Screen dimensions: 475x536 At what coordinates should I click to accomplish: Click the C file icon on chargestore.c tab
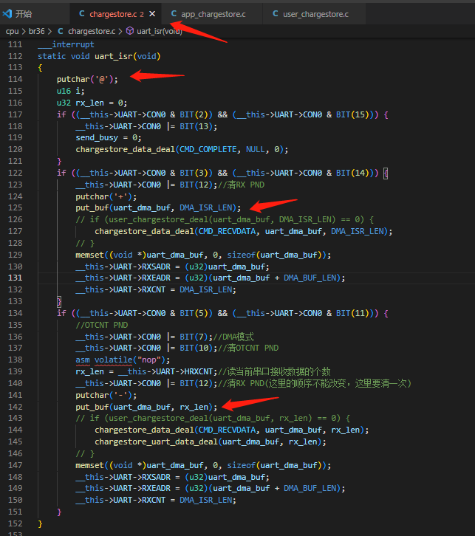[82, 14]
